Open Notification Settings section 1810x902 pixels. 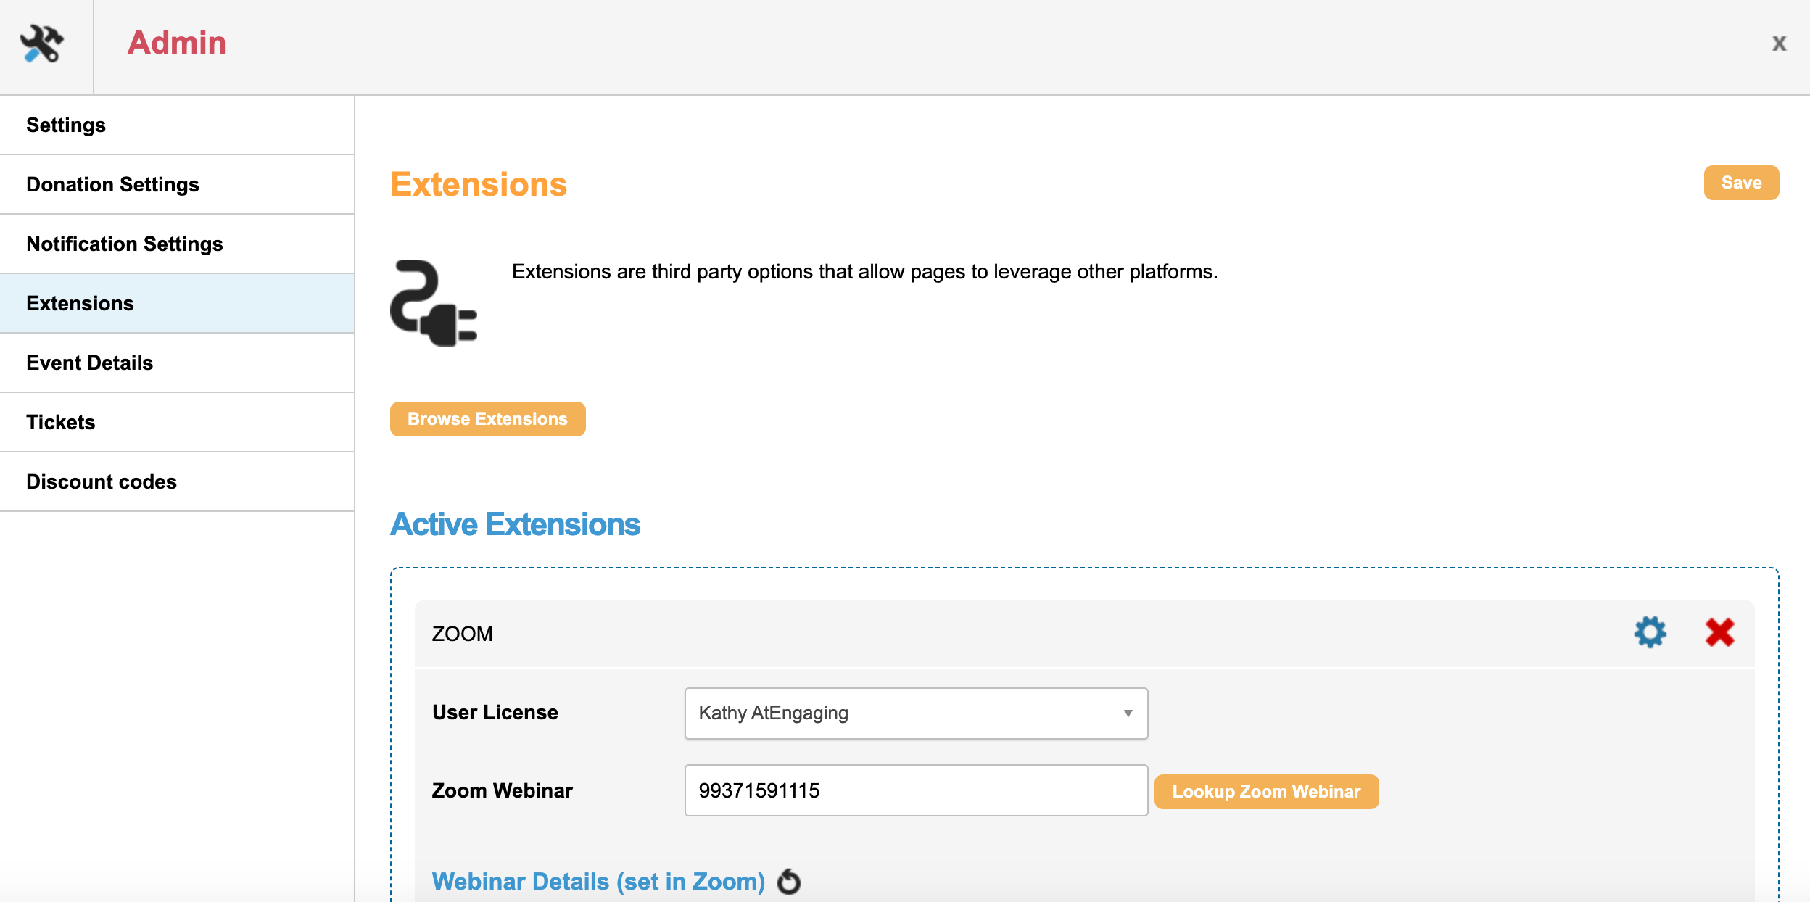(x=177, y=244)
